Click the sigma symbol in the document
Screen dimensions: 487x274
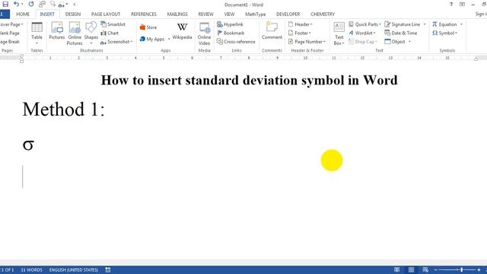28,145
